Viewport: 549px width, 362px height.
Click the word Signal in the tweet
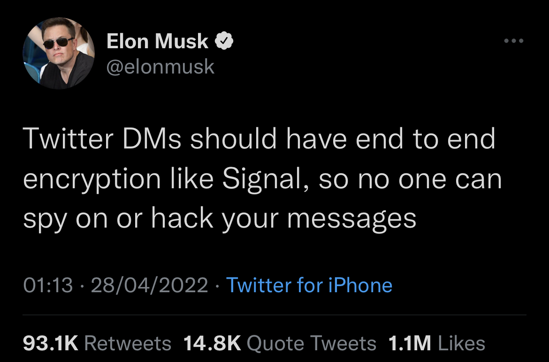tap(264, 179)
